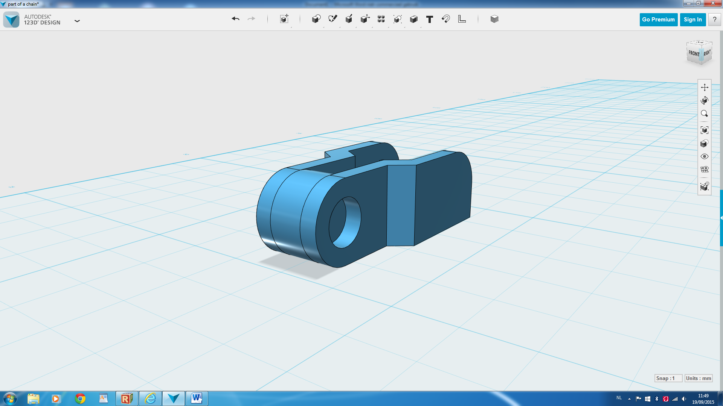Open the Help question mark button
The width and height of the screenshot is (723, 406).
point(714,20)
